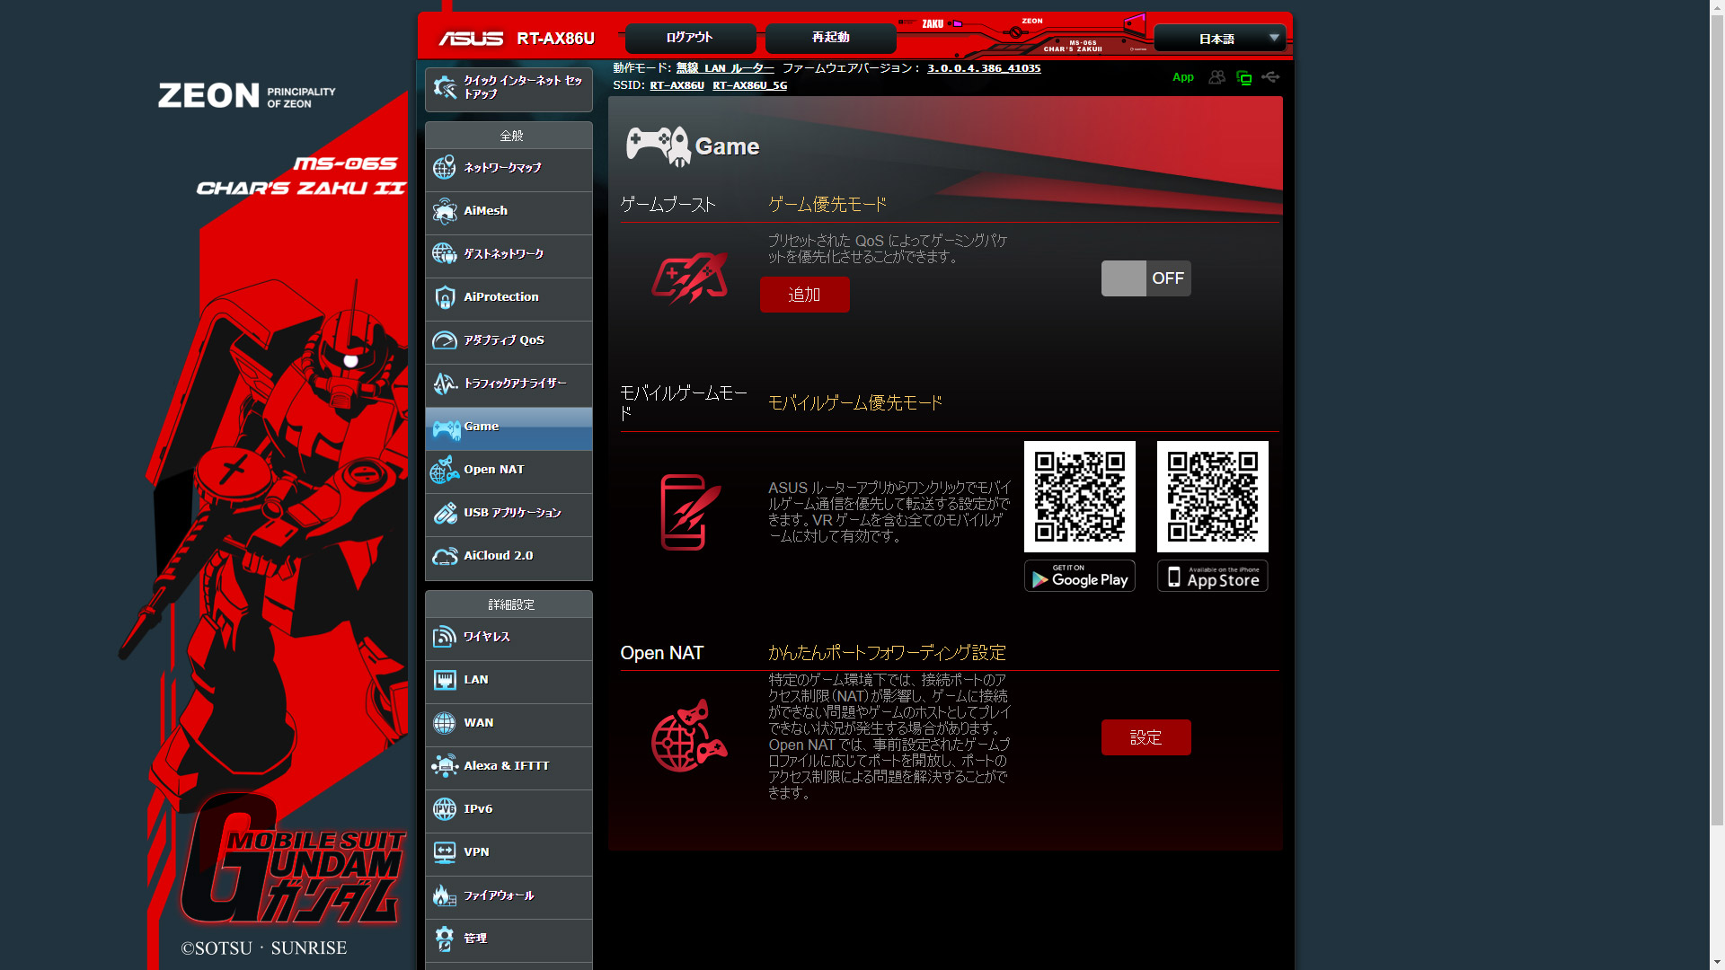Open the 日本語 language dropdown
The image size is (1725, 970).
click(1219, 39)
